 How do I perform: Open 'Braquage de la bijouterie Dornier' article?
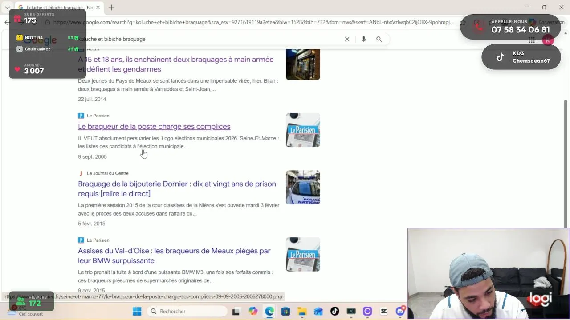point(177,188)
